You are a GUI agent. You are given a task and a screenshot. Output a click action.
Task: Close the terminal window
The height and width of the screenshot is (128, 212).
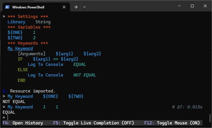(x=205, y=6)
